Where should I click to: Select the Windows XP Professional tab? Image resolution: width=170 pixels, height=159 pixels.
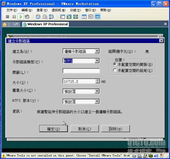click(45, 24)
